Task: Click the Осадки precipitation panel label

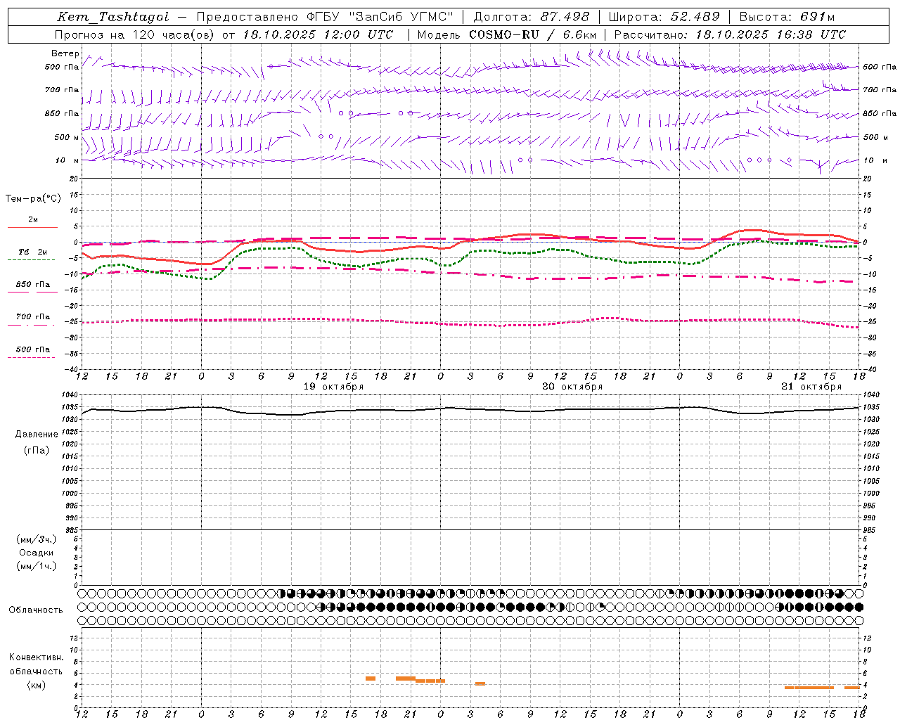Action: pyautogui.click(x=37, y=553)
